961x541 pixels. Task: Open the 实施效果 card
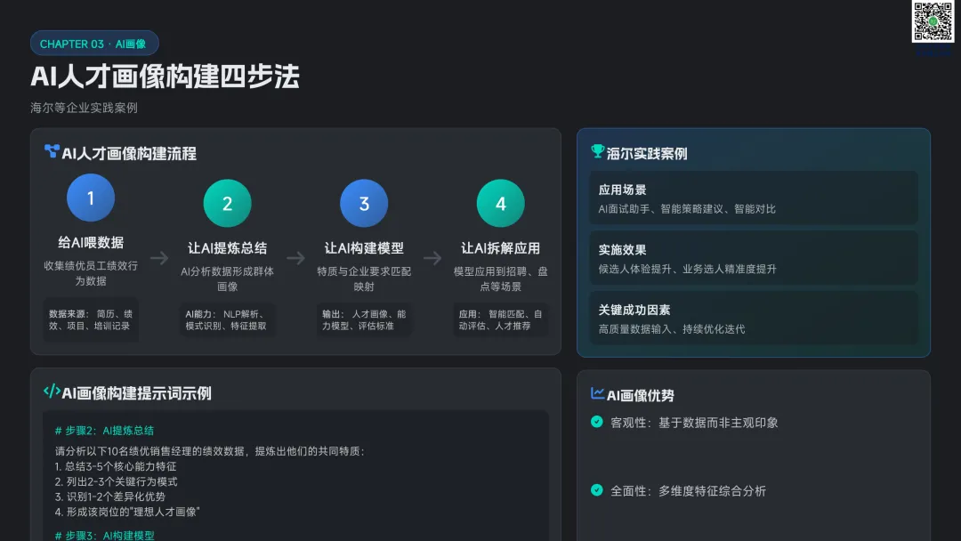tap(754, 259)
